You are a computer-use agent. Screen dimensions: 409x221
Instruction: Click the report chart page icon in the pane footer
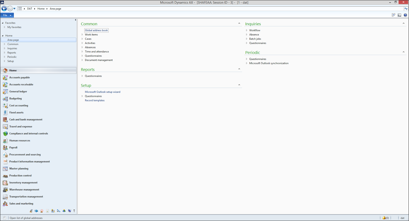[x=48, y=211]
